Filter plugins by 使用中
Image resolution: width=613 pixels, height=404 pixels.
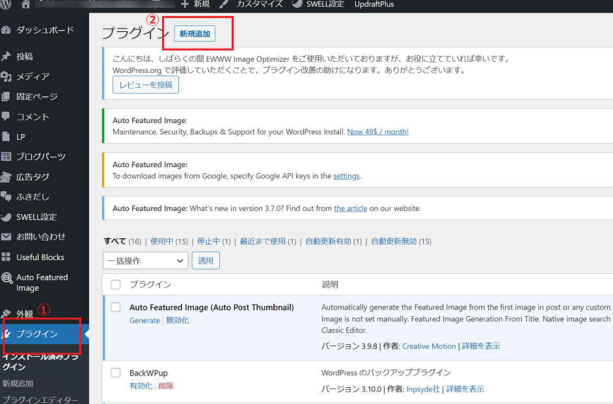tap(161, 241)
